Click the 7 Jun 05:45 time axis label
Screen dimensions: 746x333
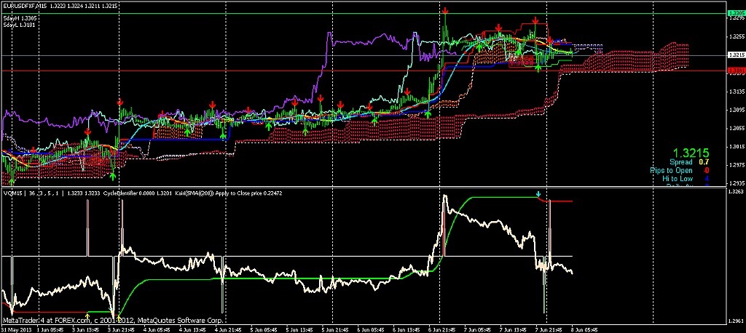479,329
